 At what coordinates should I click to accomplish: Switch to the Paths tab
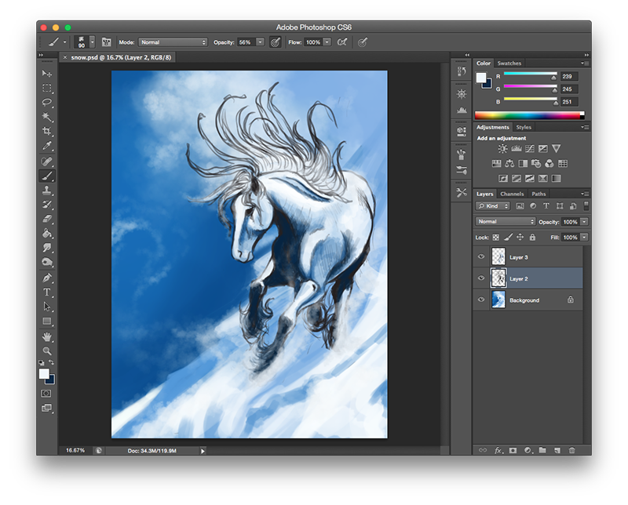[539, 194]
